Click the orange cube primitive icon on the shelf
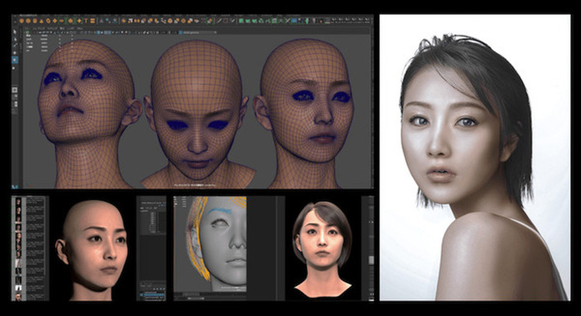 coord(30,21)
